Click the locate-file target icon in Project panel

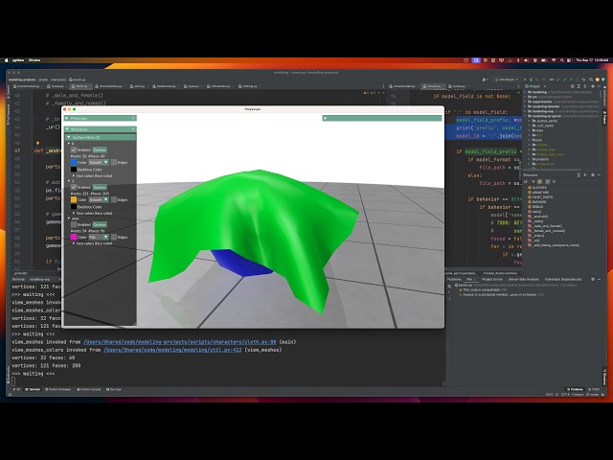coord(573,86)
